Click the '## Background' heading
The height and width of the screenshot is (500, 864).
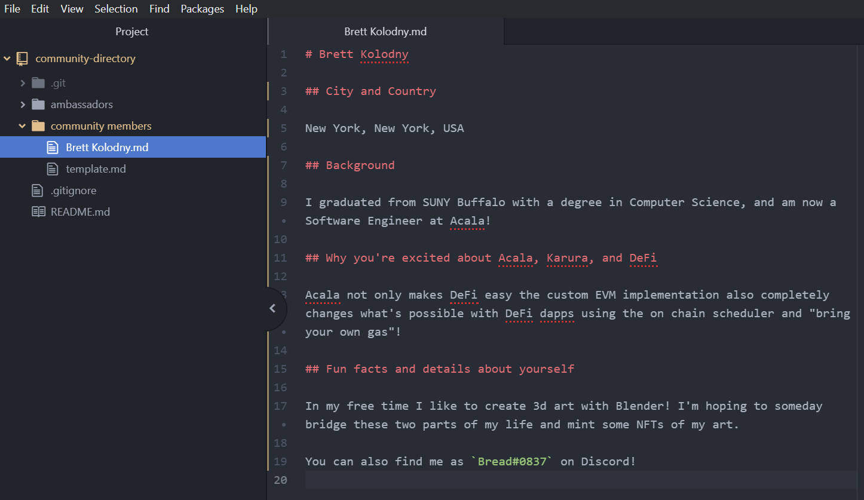click(x=350, y=165)
